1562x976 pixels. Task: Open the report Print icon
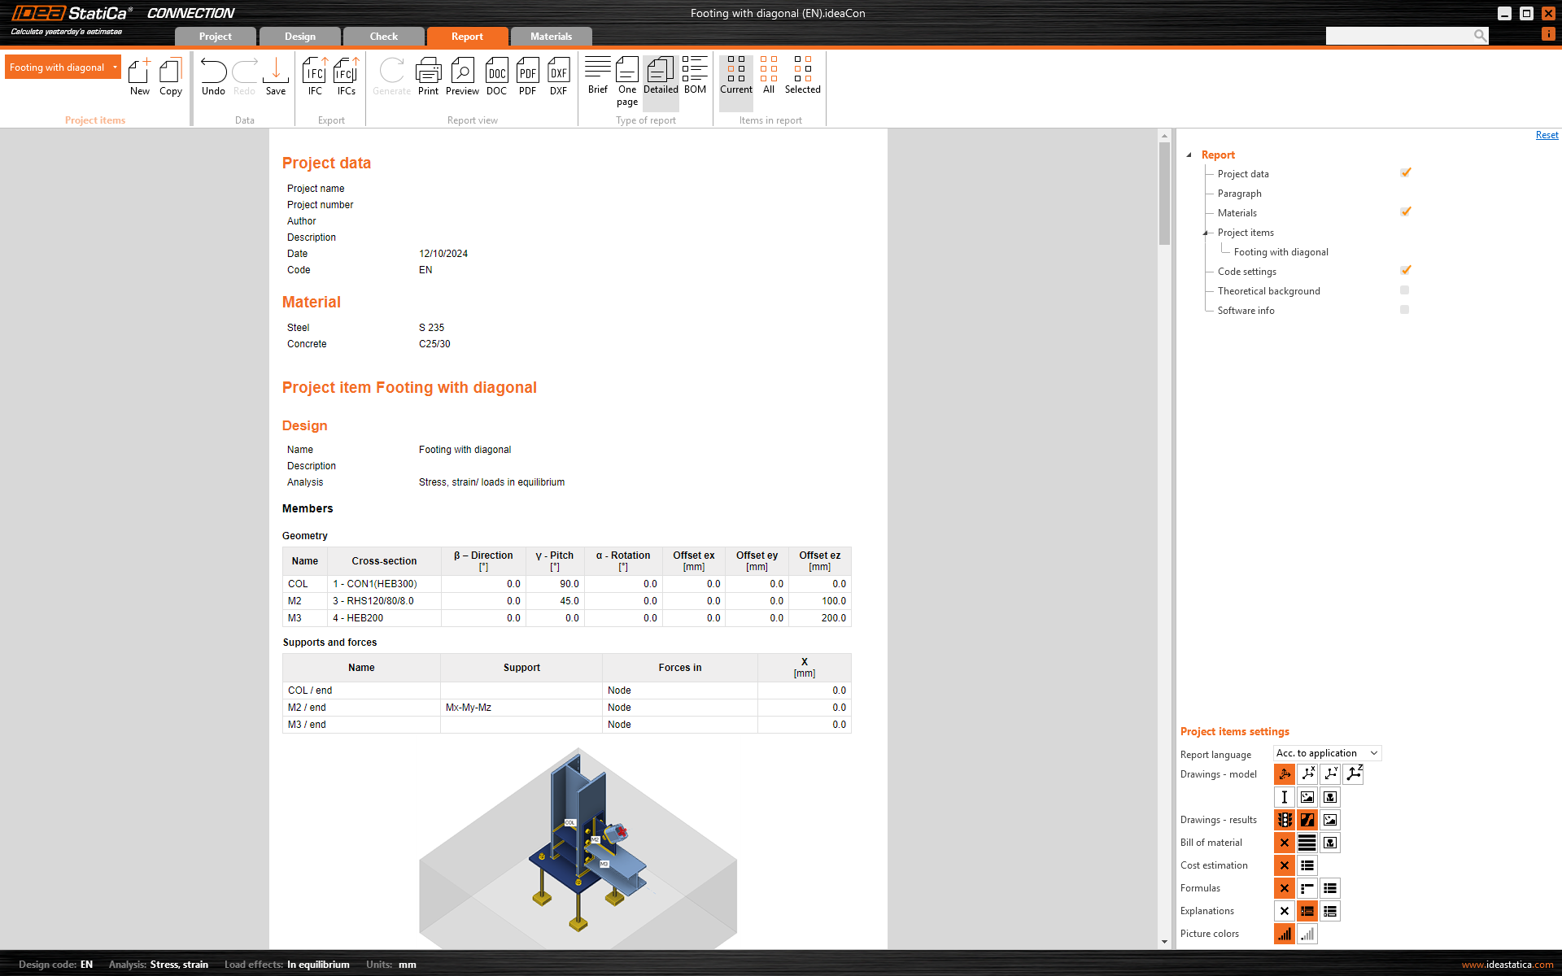coord(428,76)
